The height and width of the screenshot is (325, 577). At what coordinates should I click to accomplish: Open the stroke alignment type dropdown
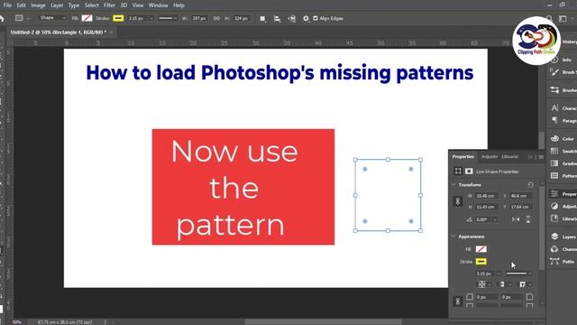[485, 284]
